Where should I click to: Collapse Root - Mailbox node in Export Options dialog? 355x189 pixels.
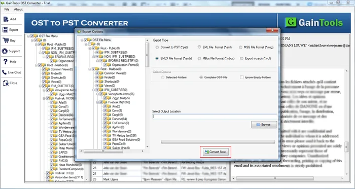pos(90,69)
